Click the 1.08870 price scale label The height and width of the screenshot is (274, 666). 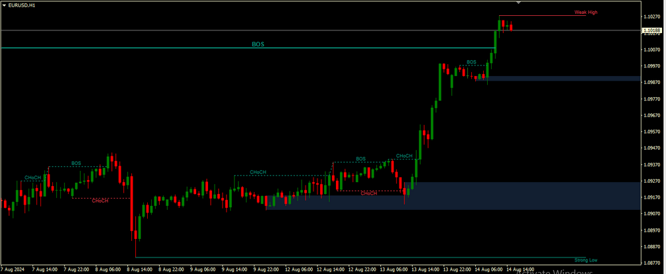click(652, 246)
